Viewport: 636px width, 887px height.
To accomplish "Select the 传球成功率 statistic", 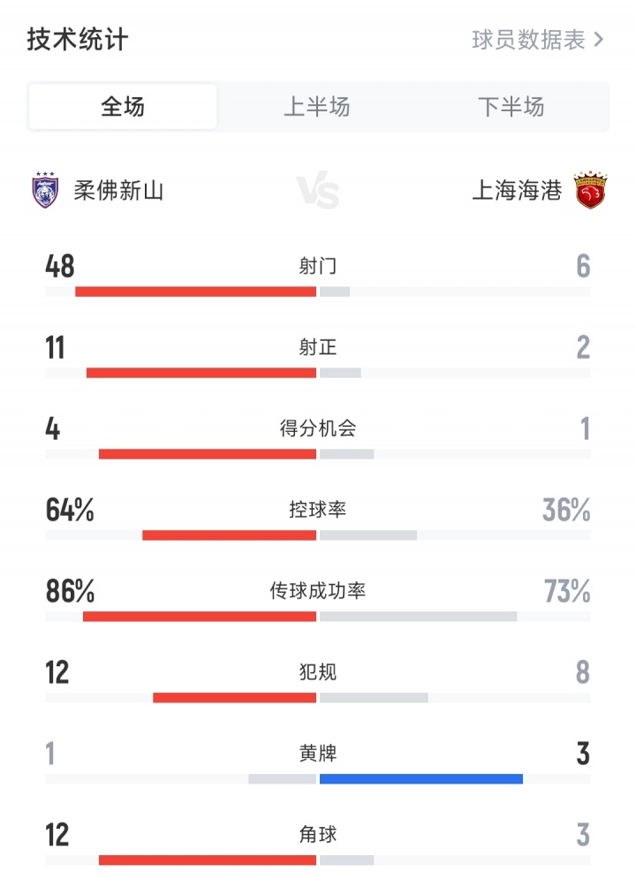I will click(318, 592).
